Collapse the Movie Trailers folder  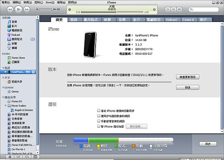pos(6,106)
